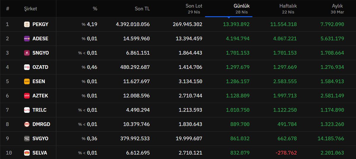Screen dimensions: 356x159
Task: Click SELVA Son TL value 6.612.695
Action: click(138, 153)
